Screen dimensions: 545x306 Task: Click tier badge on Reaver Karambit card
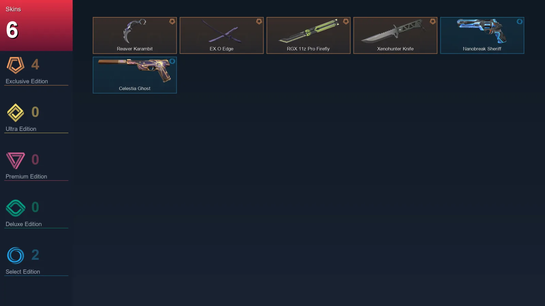pos(172,22)
